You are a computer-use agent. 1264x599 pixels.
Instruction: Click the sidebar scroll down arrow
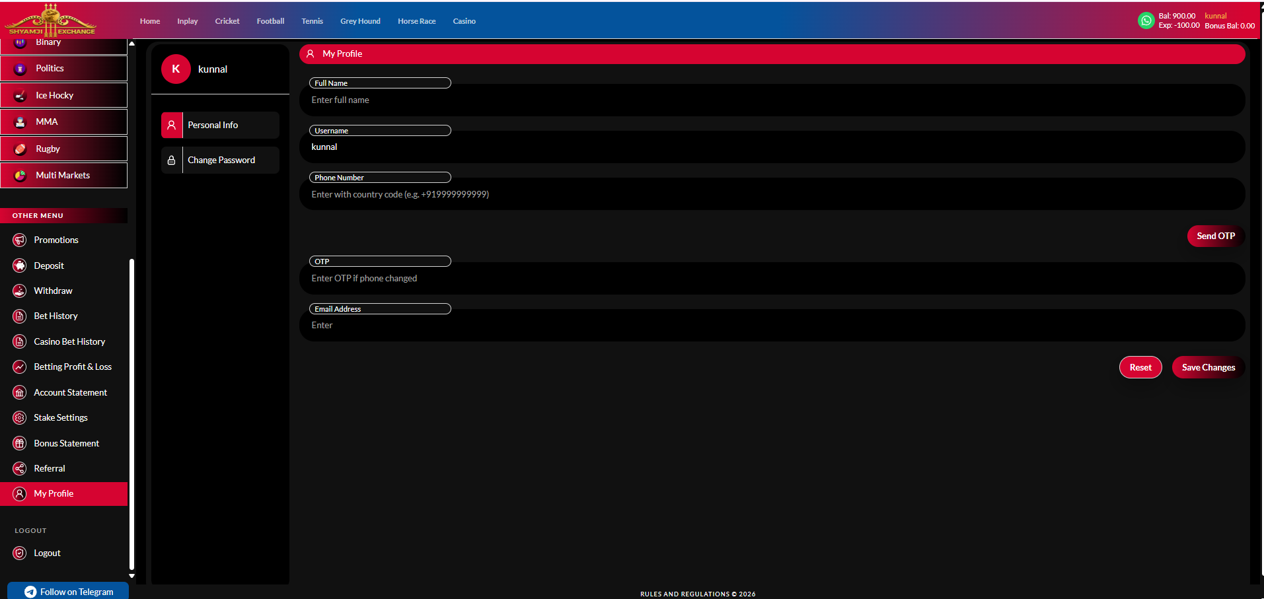(x=131, y=576)
